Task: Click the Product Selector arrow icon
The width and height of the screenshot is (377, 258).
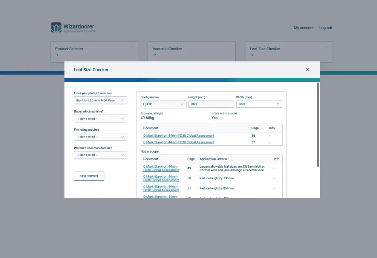Action: [x=57, y=55]
